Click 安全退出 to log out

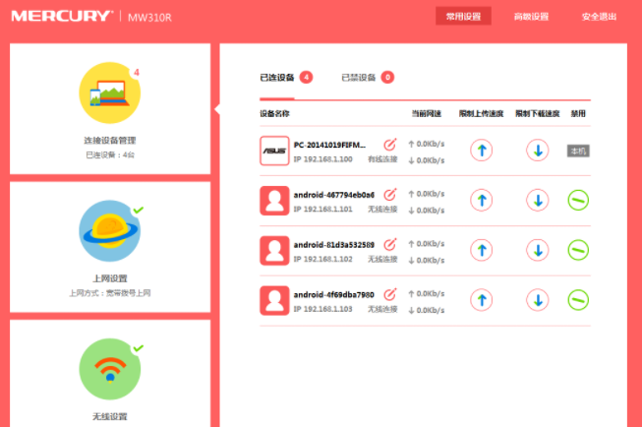point(599,17)
